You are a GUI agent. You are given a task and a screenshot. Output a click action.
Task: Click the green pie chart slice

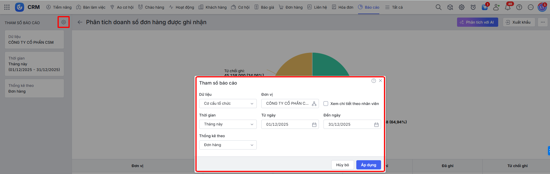[328, 65]
